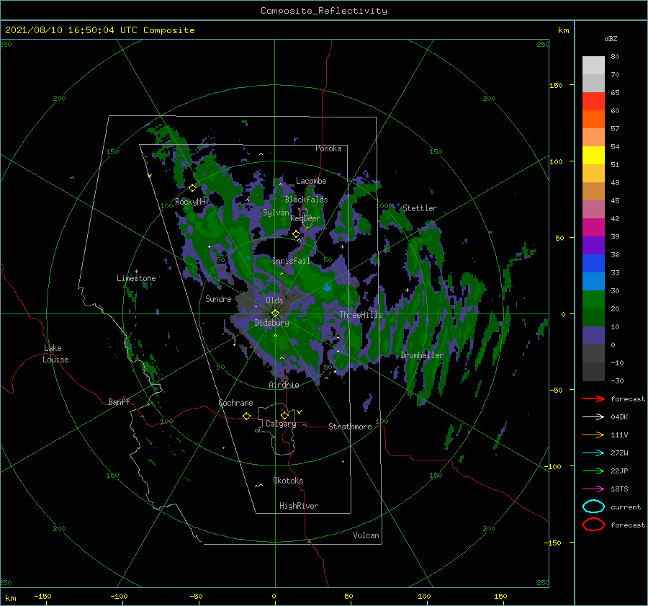The height and width of the screenshot is (606, 648).
Task: Click the -150 tick on the horizontal km axis
Action: click(x=42, y=596)
